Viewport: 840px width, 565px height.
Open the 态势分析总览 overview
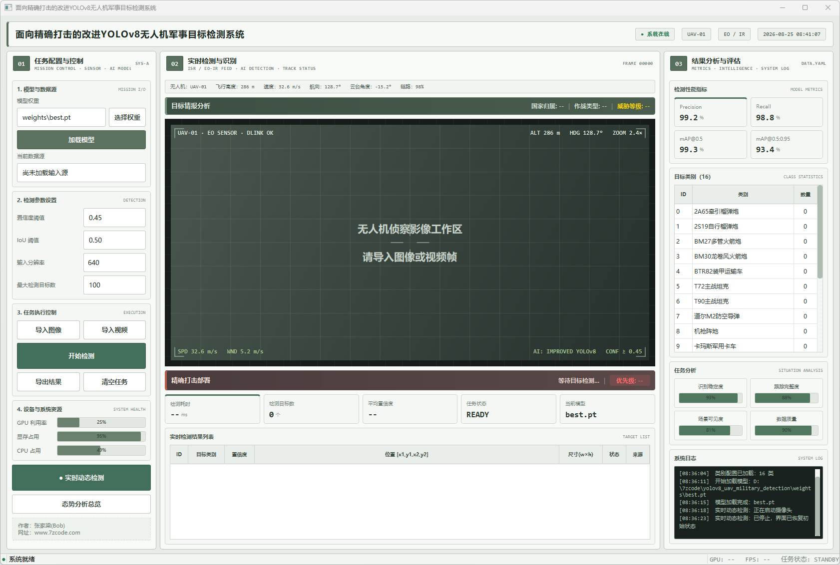coord(81,504)
